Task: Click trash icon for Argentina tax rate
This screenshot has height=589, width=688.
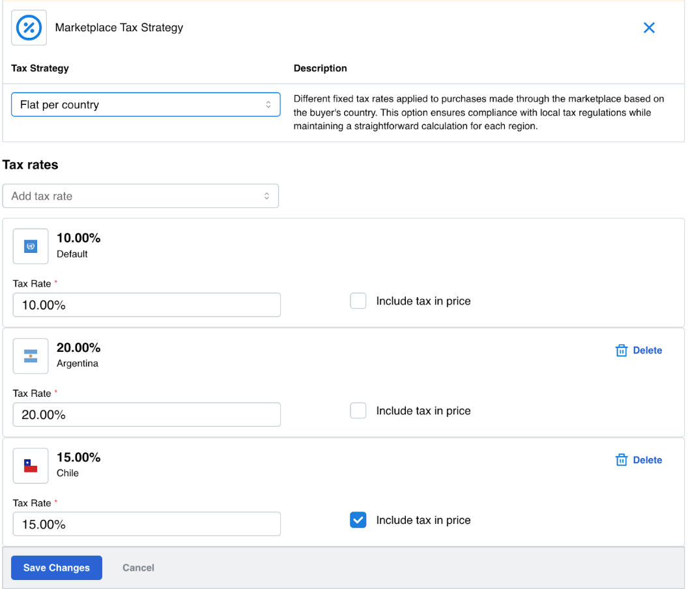Action: coord(621,351)
